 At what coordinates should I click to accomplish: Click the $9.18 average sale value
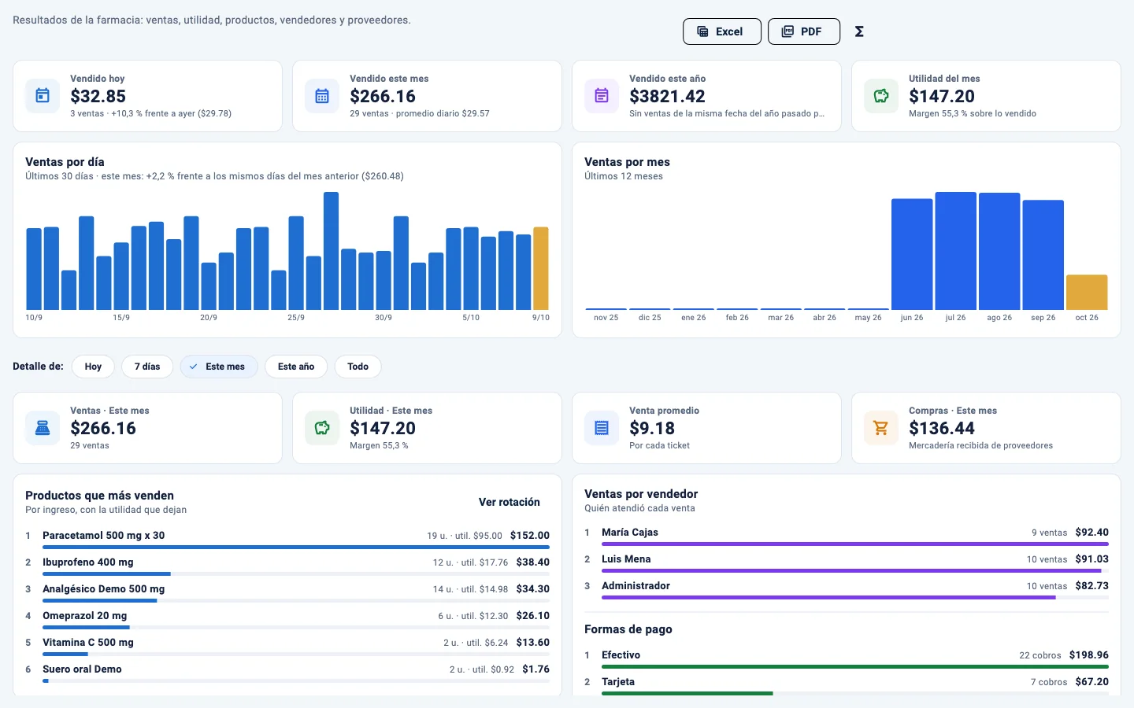click(652, 428)
